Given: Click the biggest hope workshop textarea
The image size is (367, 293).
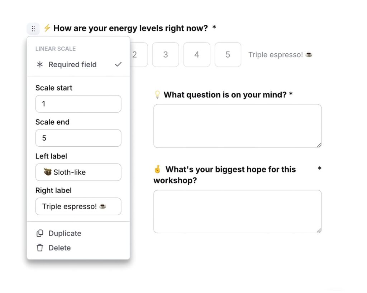Looking at the screenshot, I should (x=237, y=211).
